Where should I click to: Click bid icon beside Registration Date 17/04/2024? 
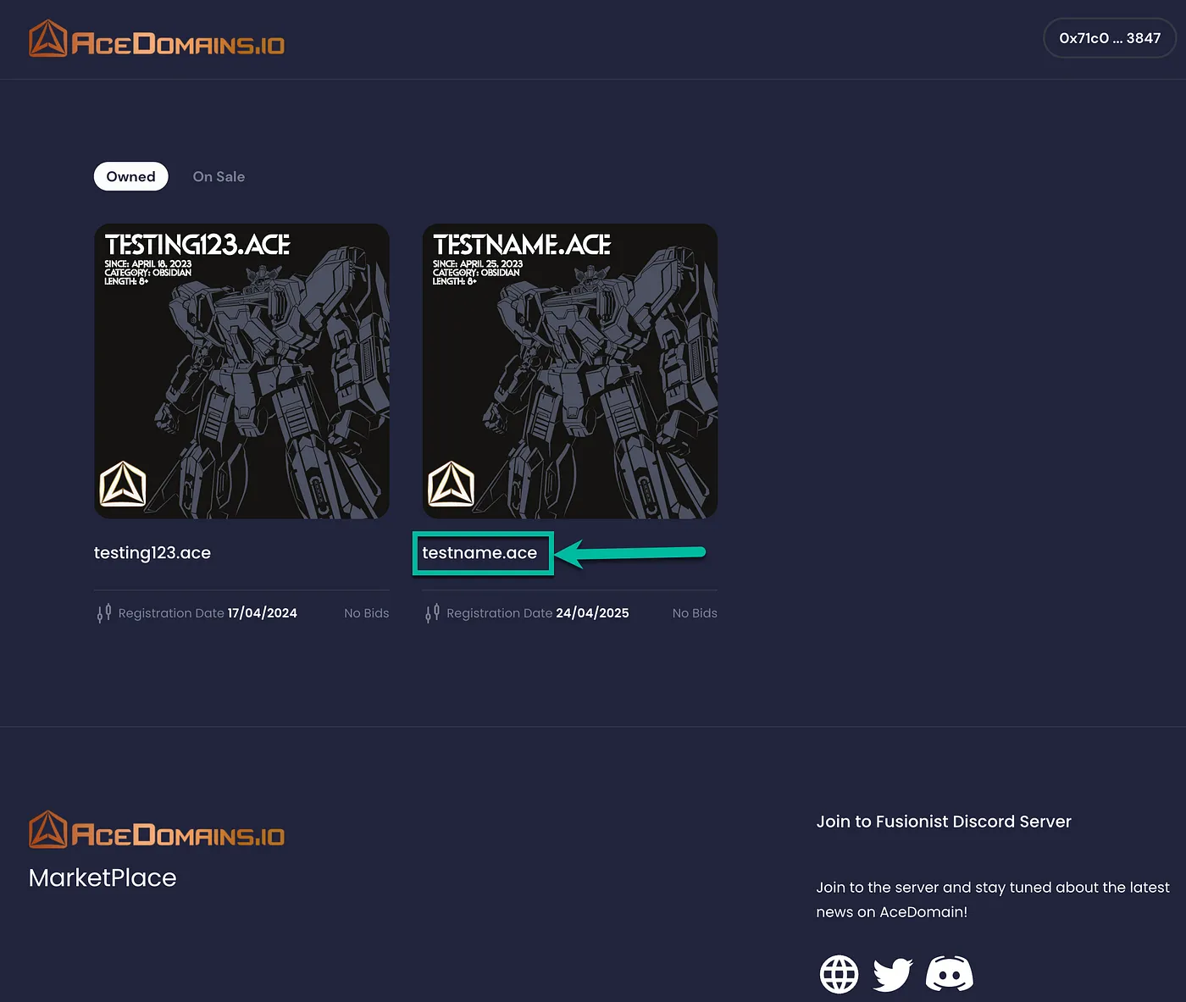[x=104, y=613]
